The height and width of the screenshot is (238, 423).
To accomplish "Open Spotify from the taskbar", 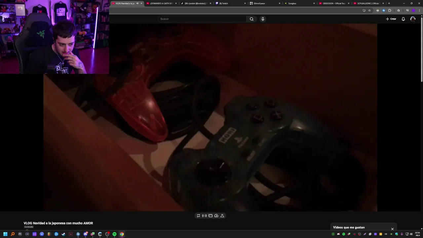I will click(114, 234).
